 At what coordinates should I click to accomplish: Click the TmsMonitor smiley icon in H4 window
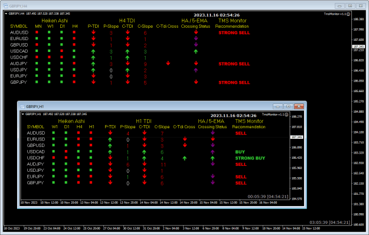coord(348,14)
